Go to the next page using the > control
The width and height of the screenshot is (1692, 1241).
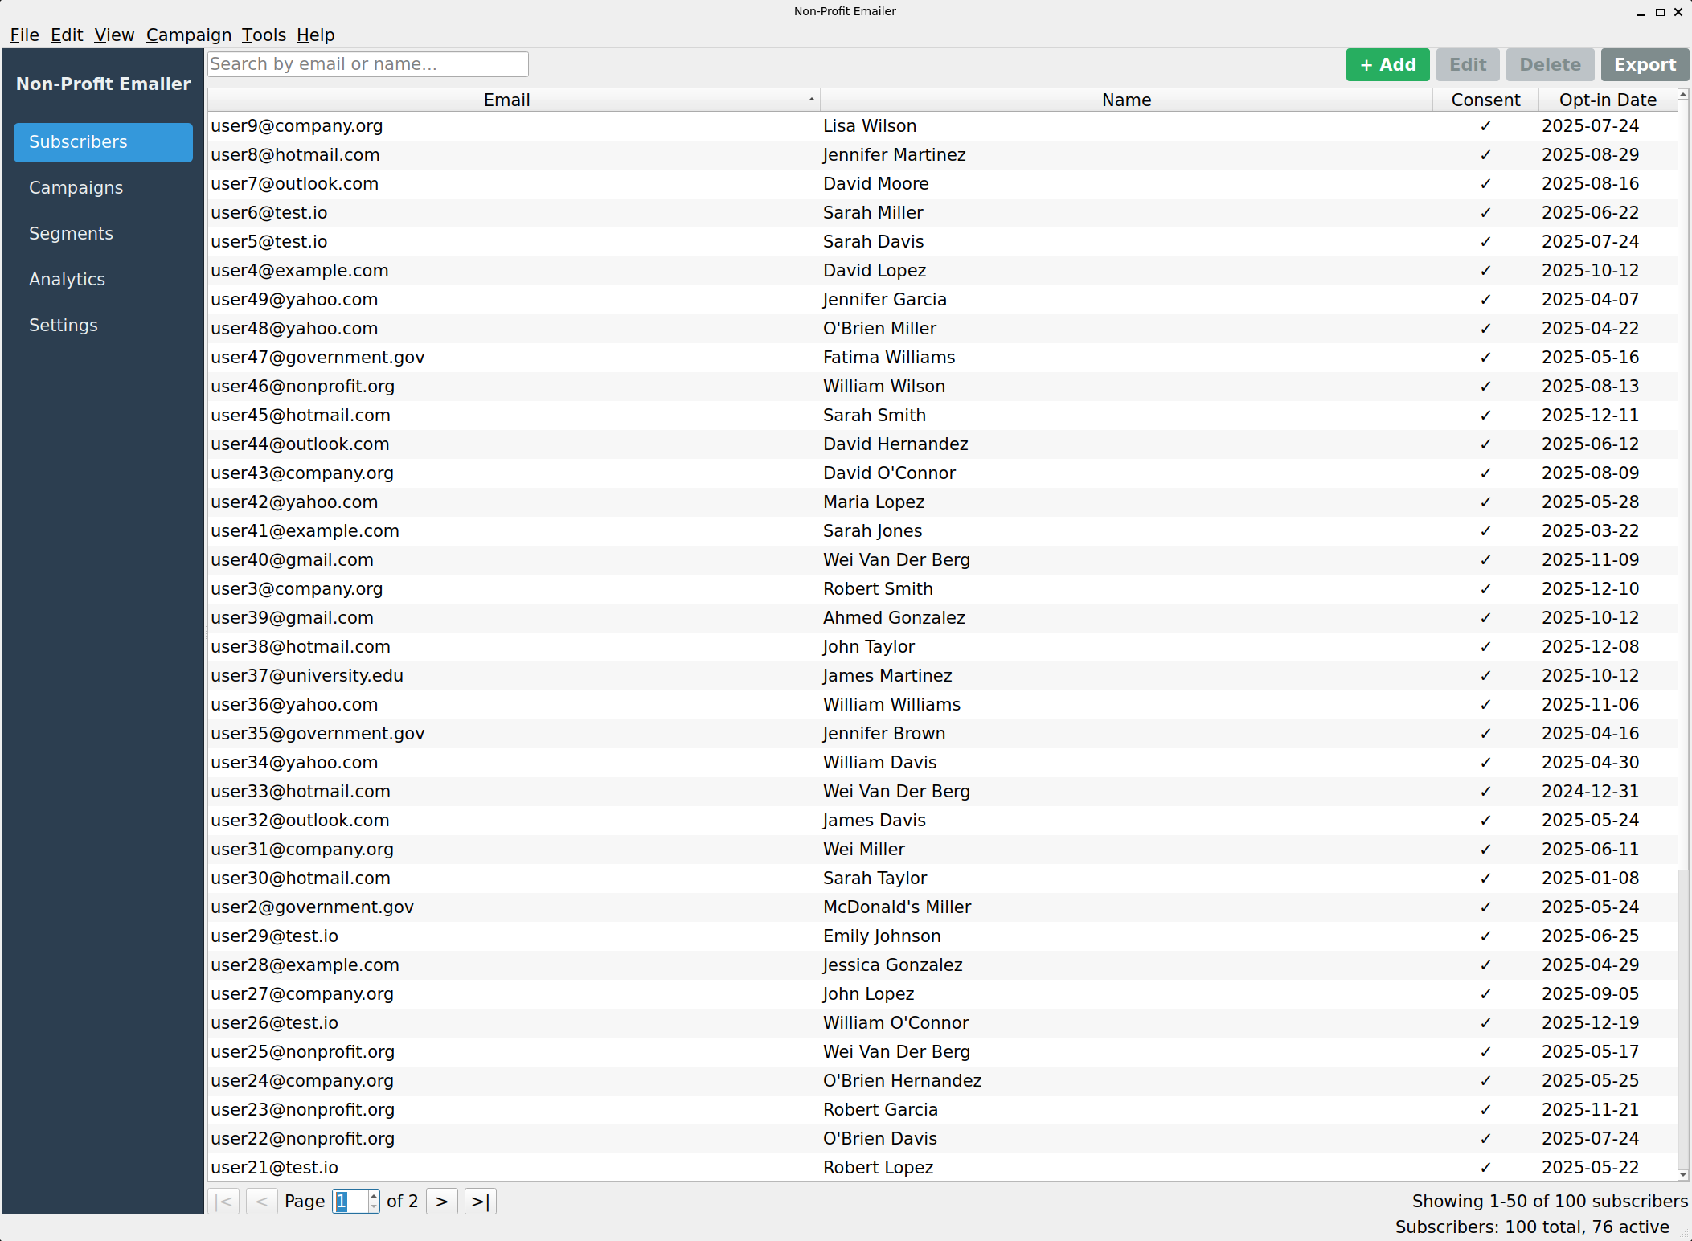(441, 1201)
